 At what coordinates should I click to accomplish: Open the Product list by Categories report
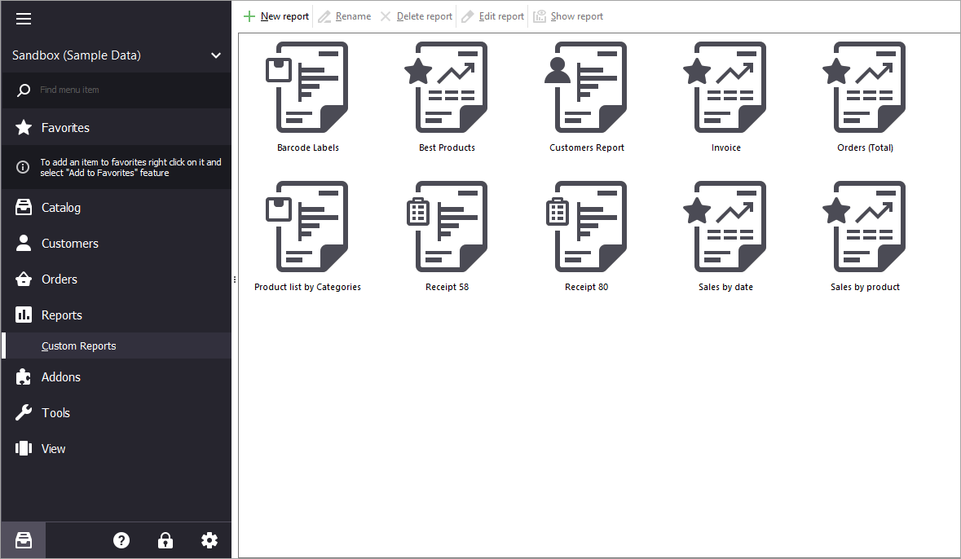pyautogui.click(x=308, y=227)
